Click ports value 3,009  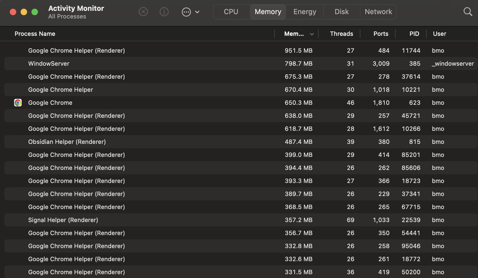point(381,63)
